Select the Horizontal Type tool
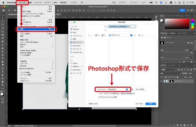 coord(3,72)
